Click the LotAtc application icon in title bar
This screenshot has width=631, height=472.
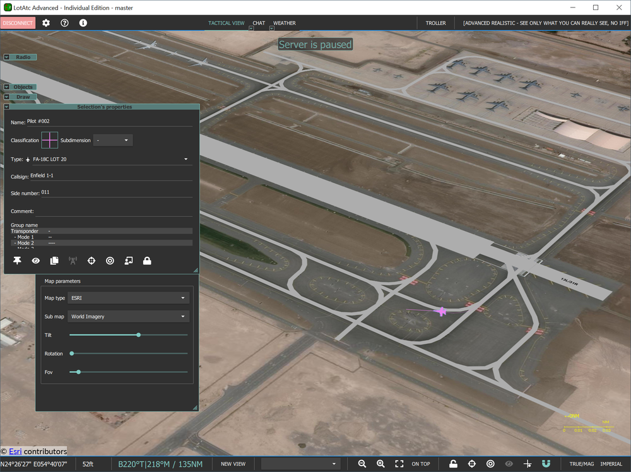[x=7, y=7]
